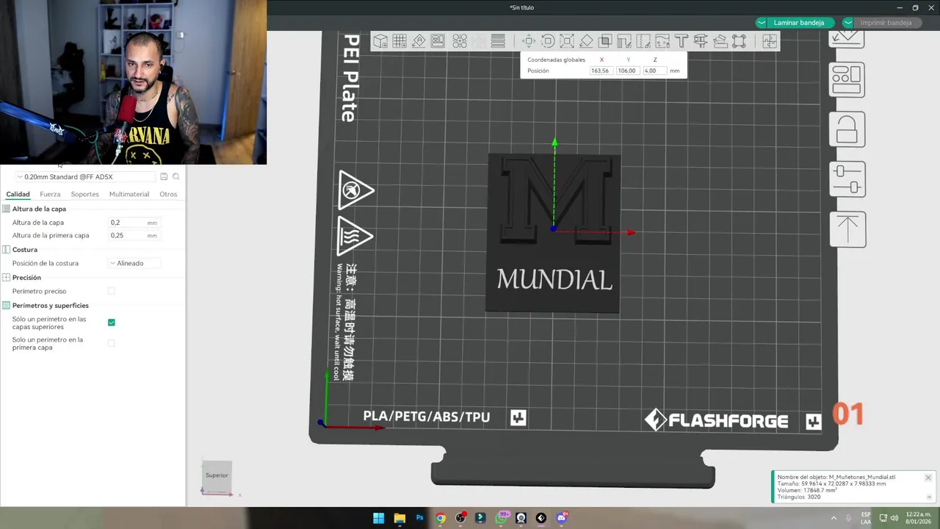Click the Altura de la primera capa field

pos(134,236)
